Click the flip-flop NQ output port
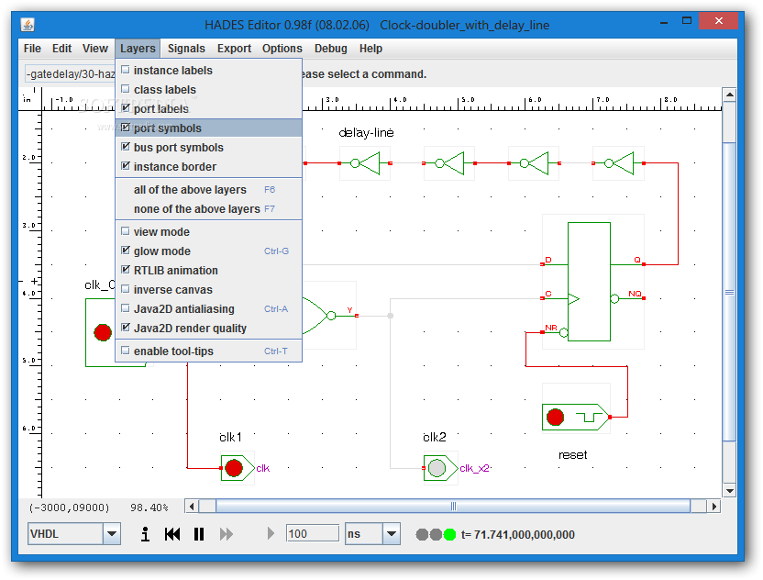The height and width of the screenshot is (580, 763). click(644, 298)
